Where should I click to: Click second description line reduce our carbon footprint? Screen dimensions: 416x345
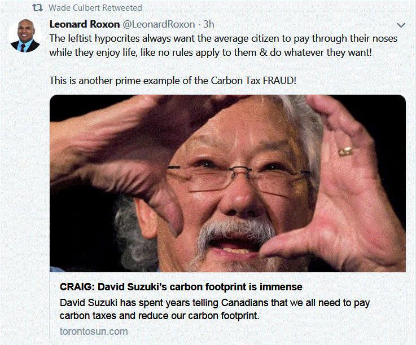[x=159, y=316]
